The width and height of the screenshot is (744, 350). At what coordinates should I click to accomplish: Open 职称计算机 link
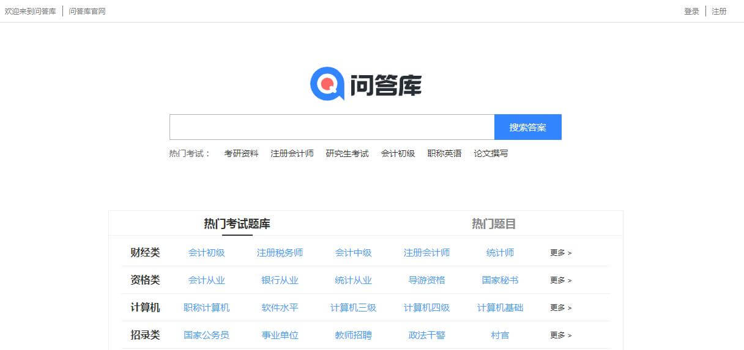click(x=206, y=307)
